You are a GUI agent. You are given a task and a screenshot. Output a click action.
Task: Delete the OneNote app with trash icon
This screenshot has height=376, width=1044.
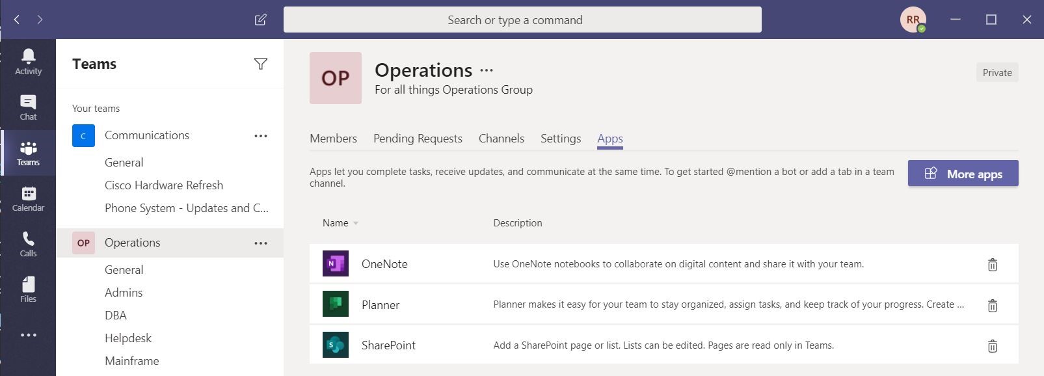(992, 264)
